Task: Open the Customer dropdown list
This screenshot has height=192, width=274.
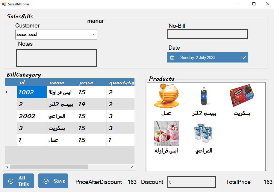Action: [94, 34]
